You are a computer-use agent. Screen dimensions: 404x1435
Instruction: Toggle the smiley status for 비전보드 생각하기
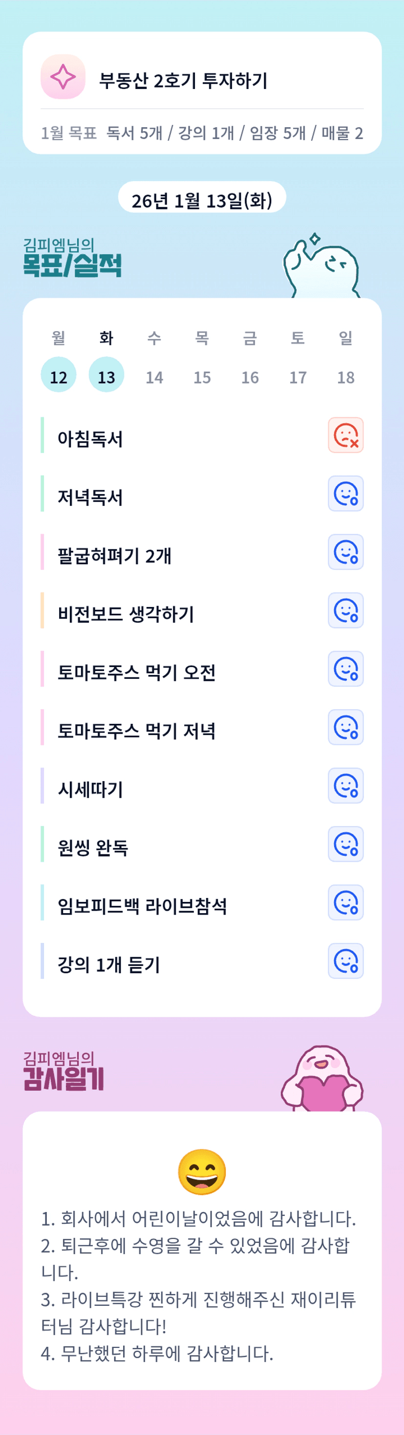pyautogui.click(x=345, y=610)
